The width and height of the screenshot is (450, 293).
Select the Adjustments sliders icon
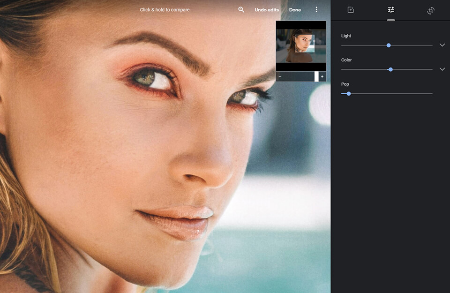(x=390, y=10)
